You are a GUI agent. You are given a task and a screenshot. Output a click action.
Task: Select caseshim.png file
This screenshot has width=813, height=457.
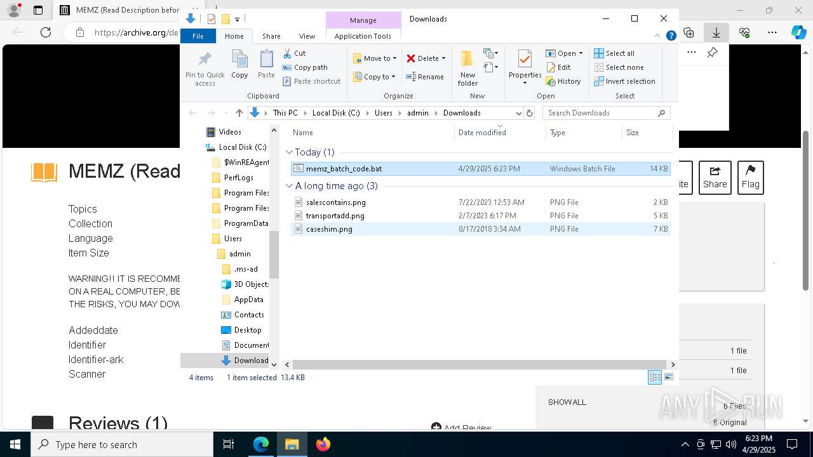pyautogui.click(x=480, y=229)
